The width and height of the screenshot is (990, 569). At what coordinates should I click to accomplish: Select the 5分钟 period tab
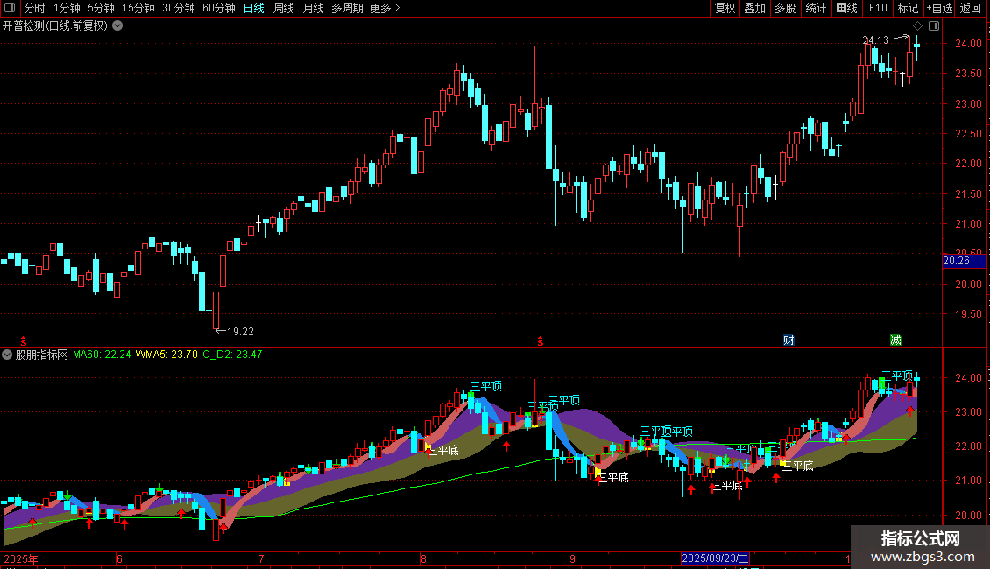point(101,8)
